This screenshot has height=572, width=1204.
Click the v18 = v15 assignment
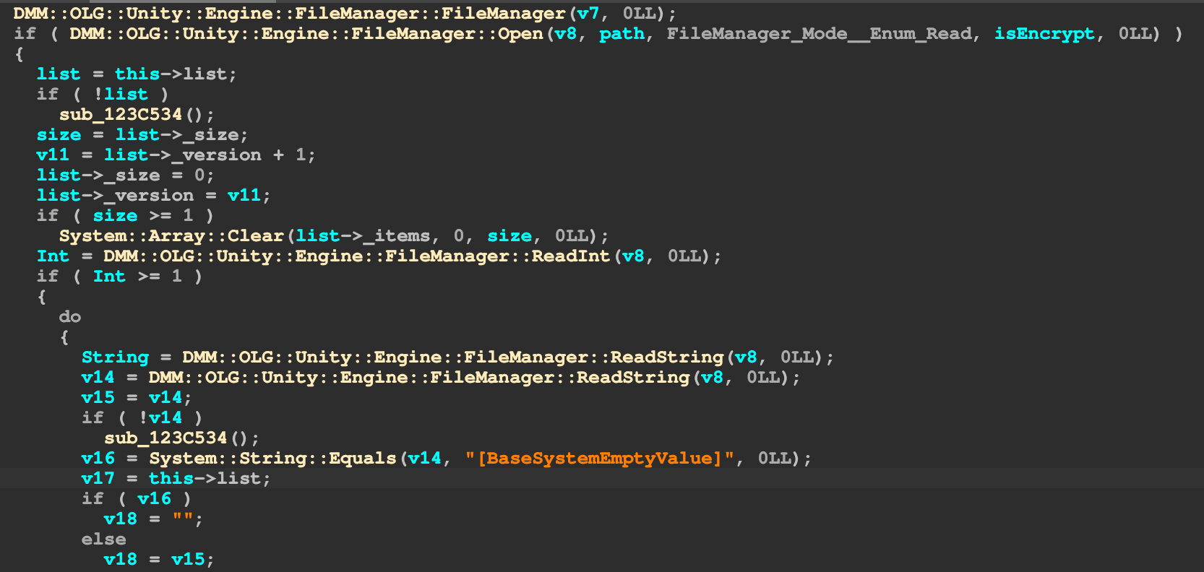(159, 560)
